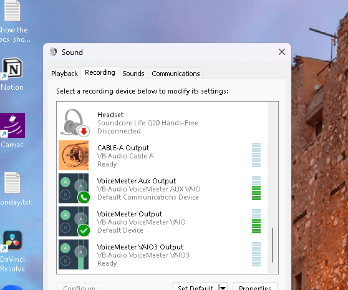
Task: Click the CABLE-A Output level meter
Action: click(256, 155)
